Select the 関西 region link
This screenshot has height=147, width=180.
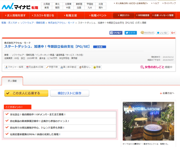[x=57, y=8]
